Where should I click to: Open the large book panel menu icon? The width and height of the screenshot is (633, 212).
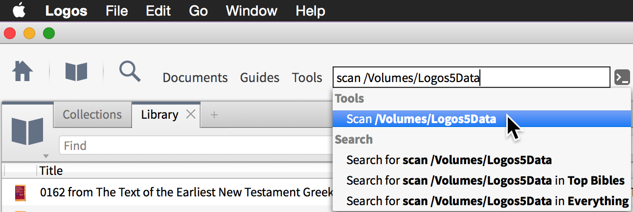tap(27, 131)
